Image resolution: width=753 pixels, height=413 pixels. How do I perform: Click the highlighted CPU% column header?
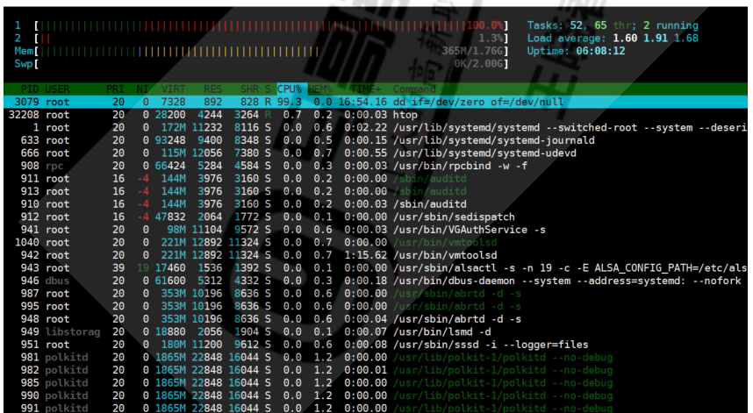[x=290, y=89]
